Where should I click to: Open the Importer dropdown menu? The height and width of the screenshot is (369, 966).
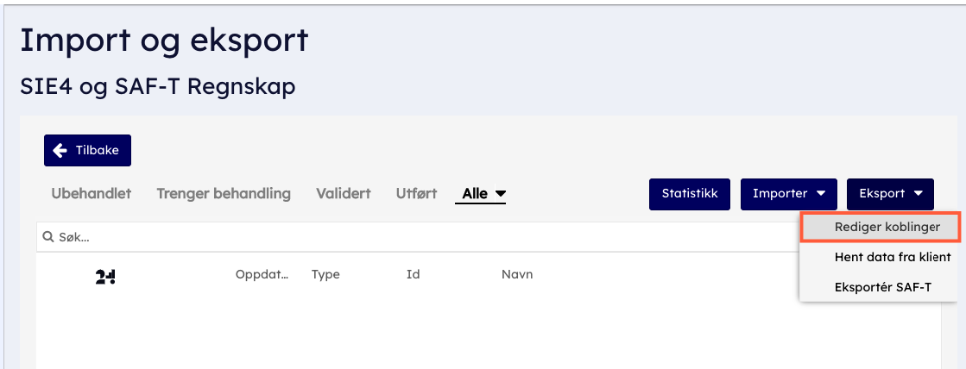tap(788, 194)
